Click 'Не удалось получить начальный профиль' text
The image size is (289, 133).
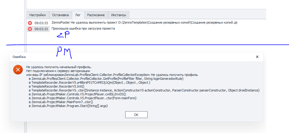(59, 67)
